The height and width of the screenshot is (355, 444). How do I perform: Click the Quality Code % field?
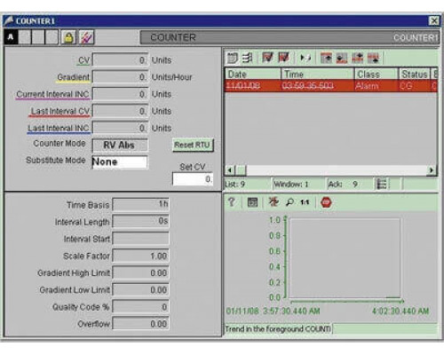[141, 307]
